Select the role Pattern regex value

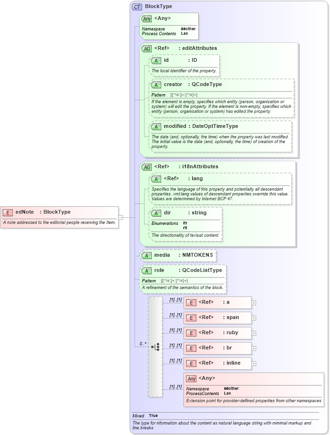point(175,281)
